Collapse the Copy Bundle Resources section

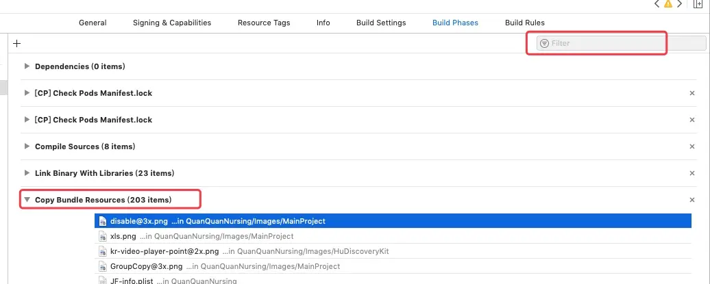click(x=27, y=200)
